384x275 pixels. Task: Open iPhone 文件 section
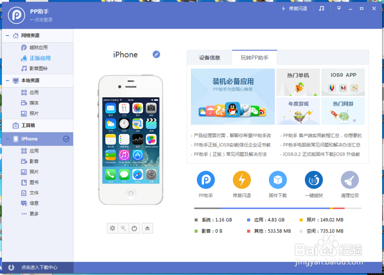tap(30, 193)
